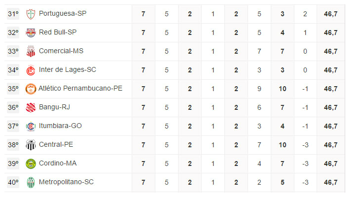Open the Red Bull-SP team link

[58, 33]
